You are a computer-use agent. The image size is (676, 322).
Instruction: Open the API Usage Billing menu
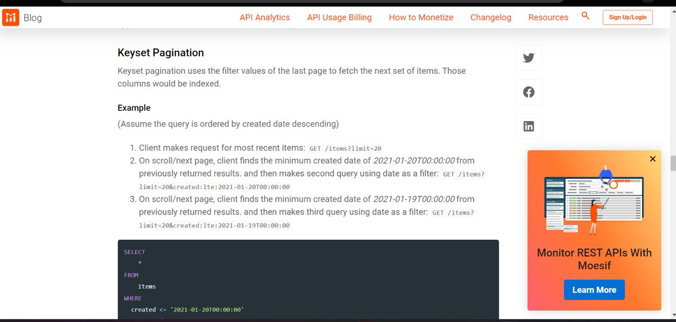339,17
